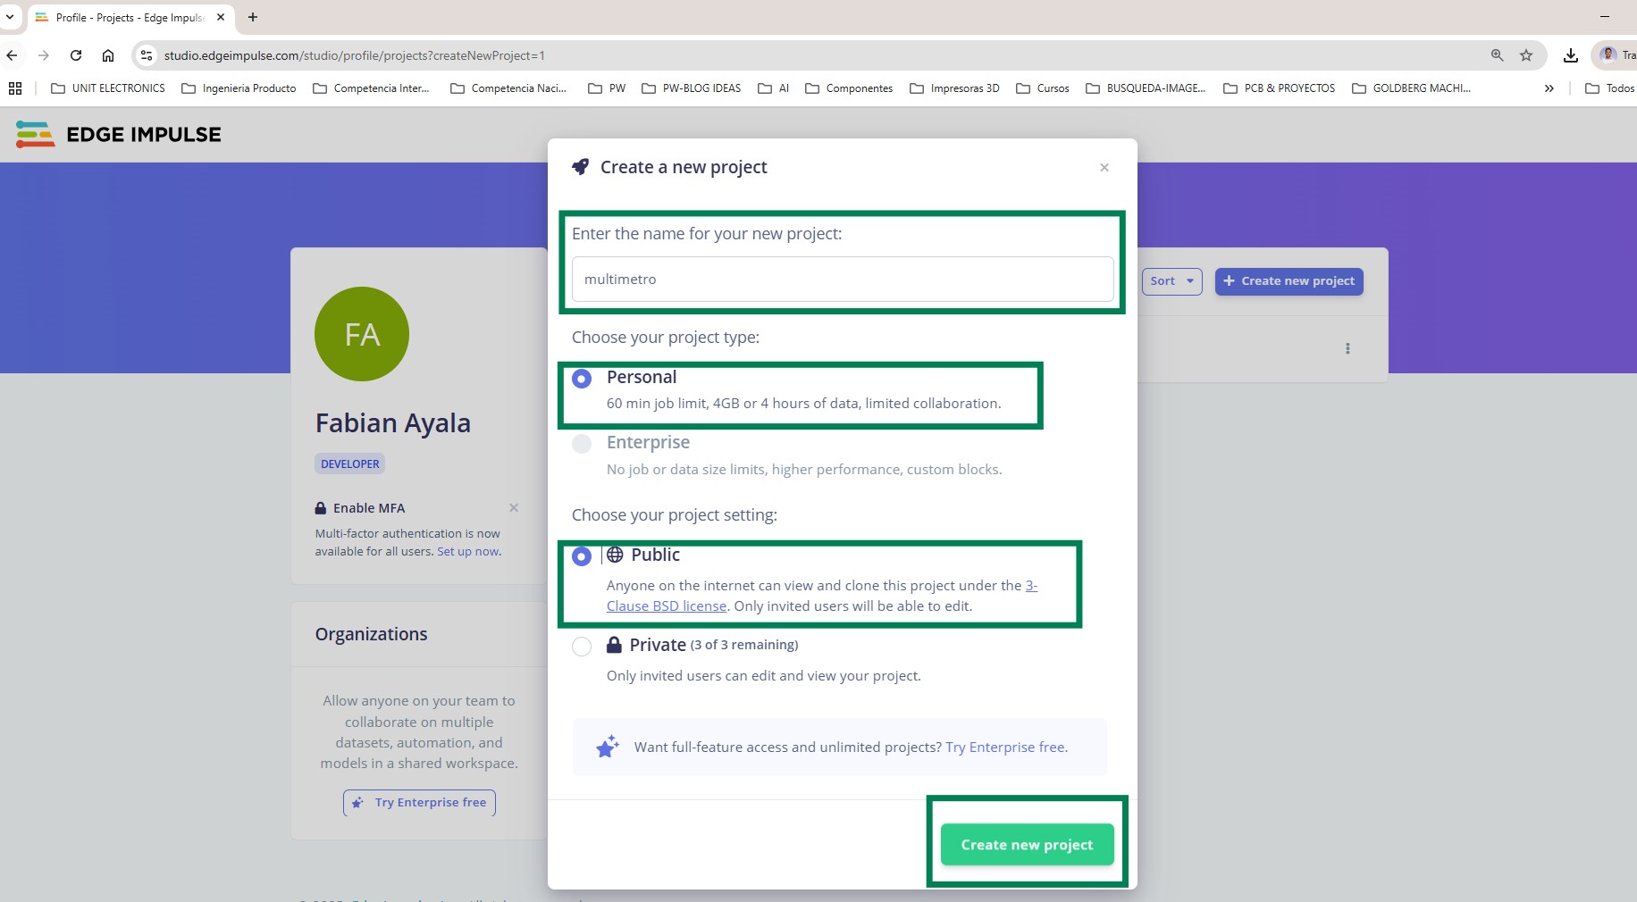Open the Impresoras 3D bookmark folder

tap(954, 88)
